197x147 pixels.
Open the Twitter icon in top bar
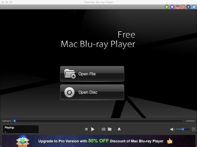(x=194, y=7)
